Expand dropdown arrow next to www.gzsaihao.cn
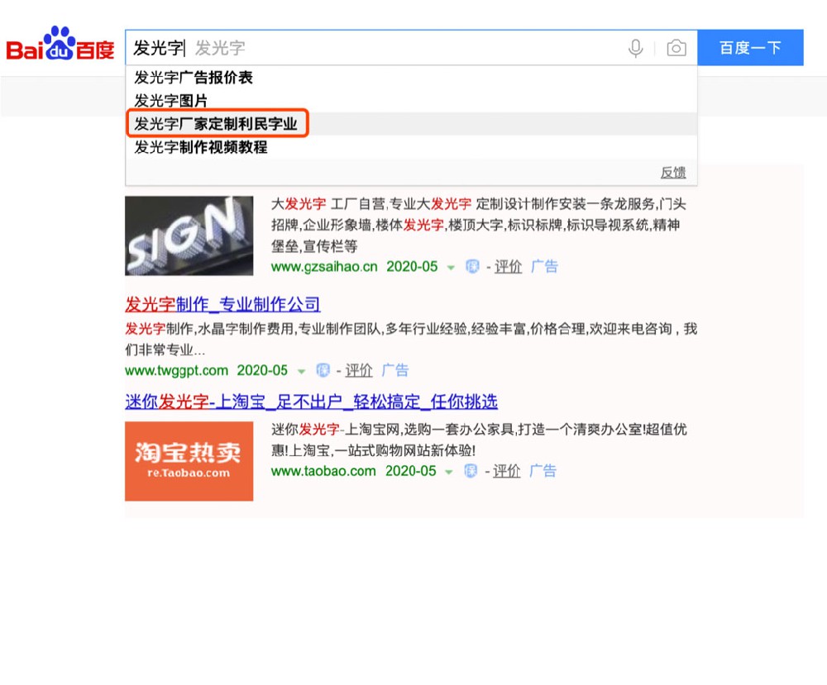Viewport: 827px width, 685px height. (451, 268)
